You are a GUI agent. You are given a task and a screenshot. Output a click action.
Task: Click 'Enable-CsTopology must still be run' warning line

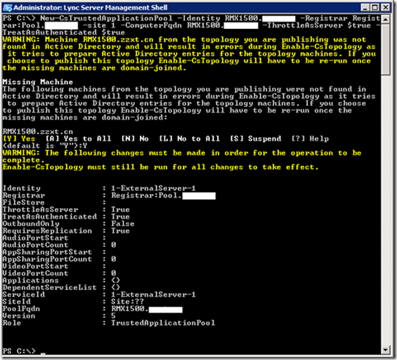(x=161, y=167)
